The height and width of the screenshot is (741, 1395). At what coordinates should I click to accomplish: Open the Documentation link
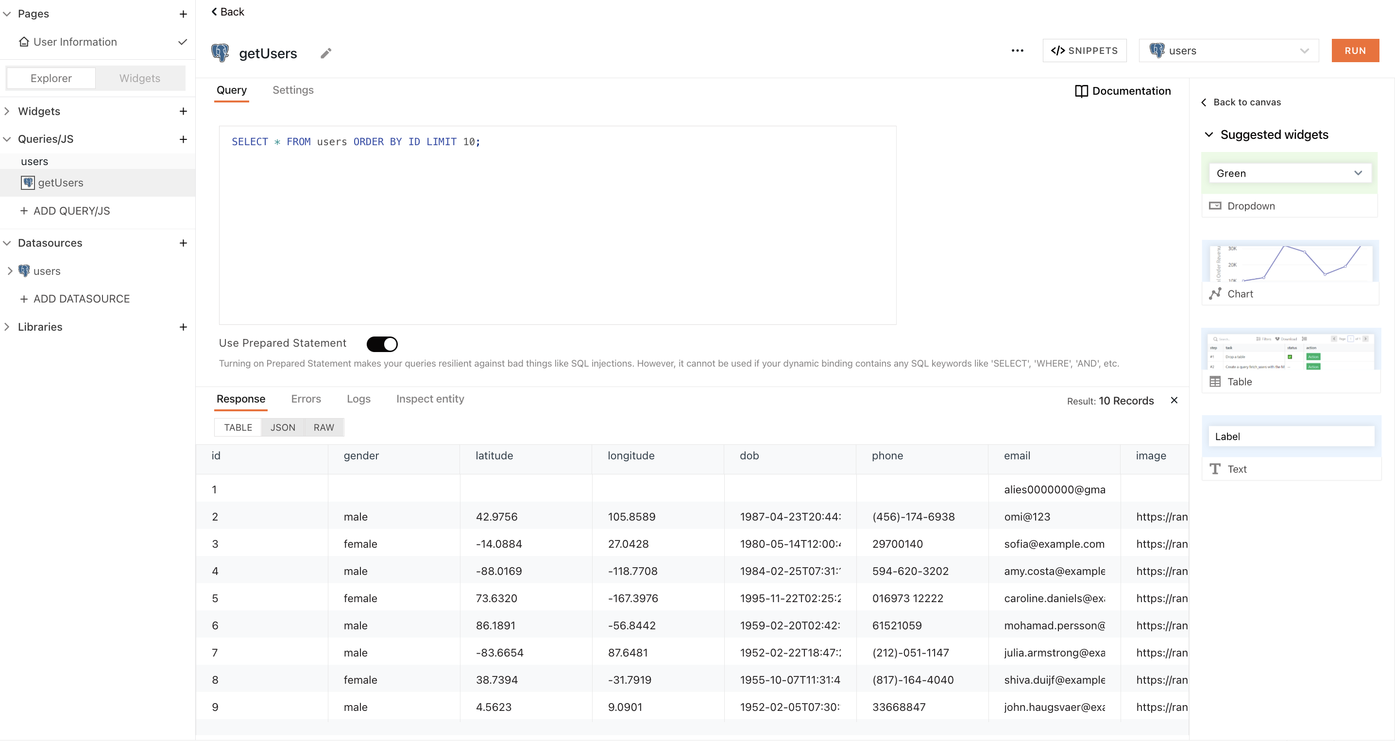(x=1123, y=91)
